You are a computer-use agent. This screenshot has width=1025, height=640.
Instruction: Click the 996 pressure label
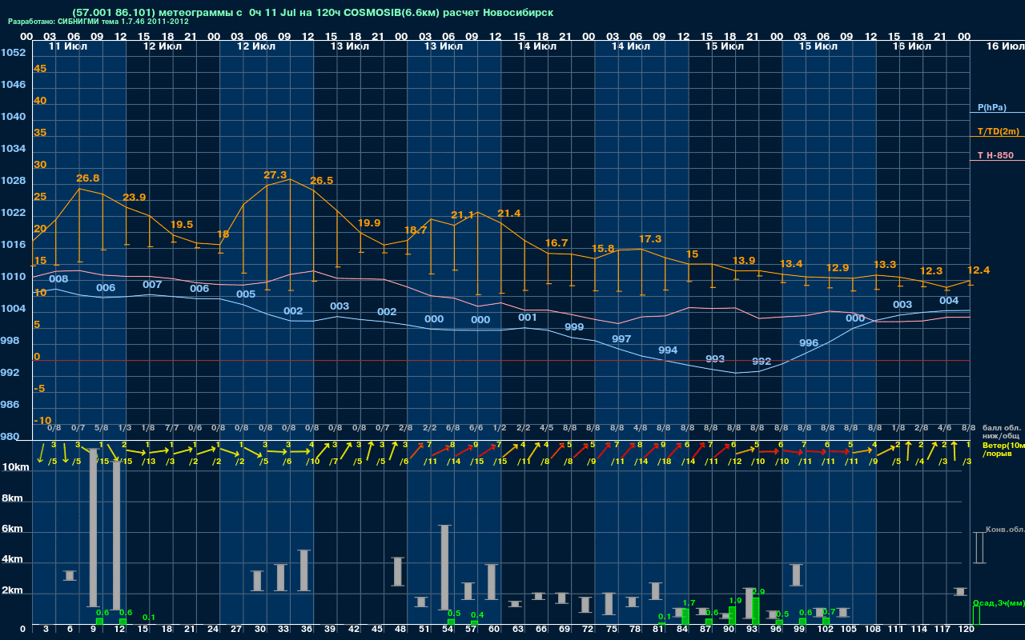coord(809,342)
